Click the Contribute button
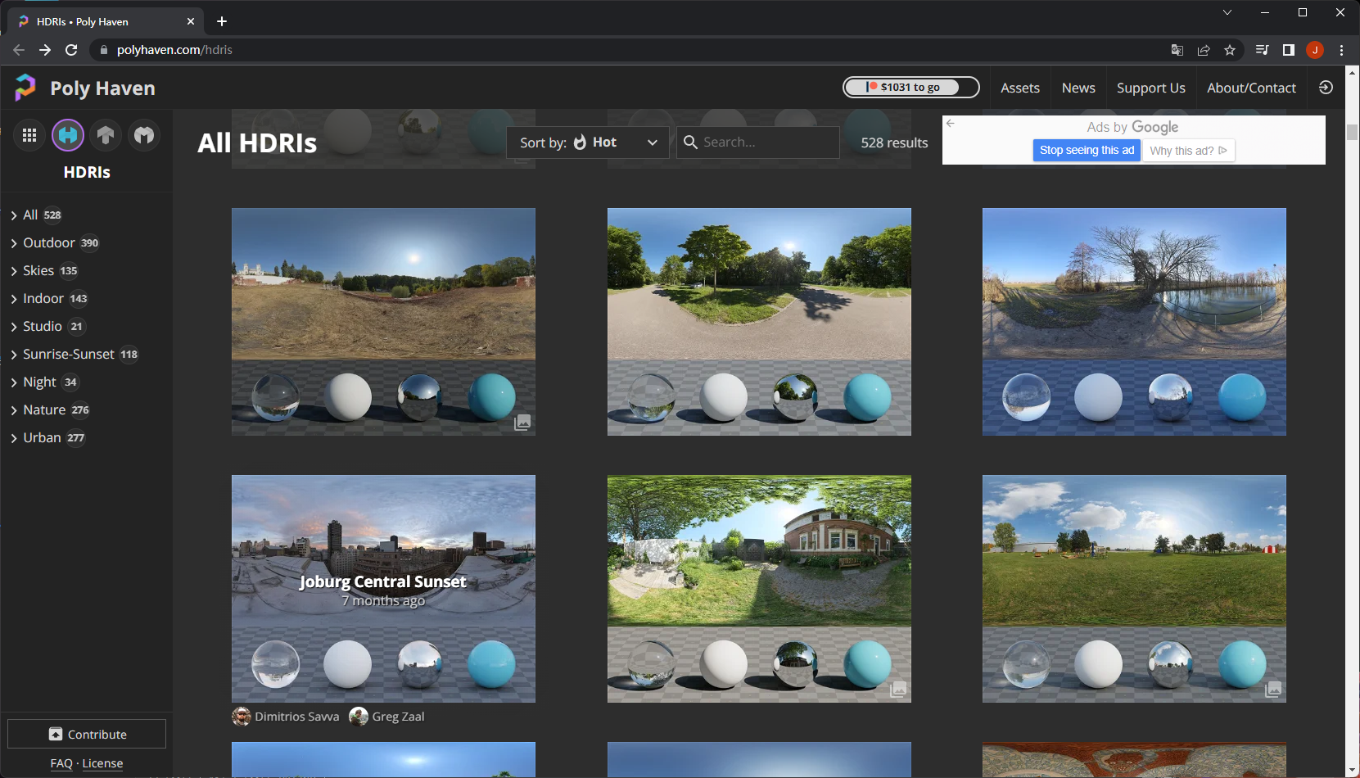The width and height of the screenshot is (1360, 778). pos(87,734)
